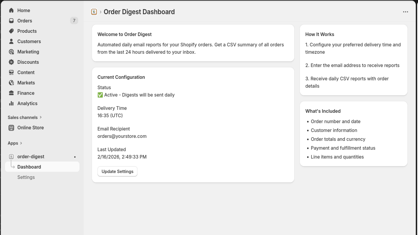This screenshot has height=235, width=418.
Task: Select the Dashboard navigation item
Action: coord(29,167)
